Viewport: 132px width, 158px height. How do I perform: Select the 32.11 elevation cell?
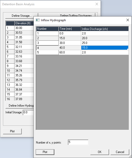(x=24, y=47)
